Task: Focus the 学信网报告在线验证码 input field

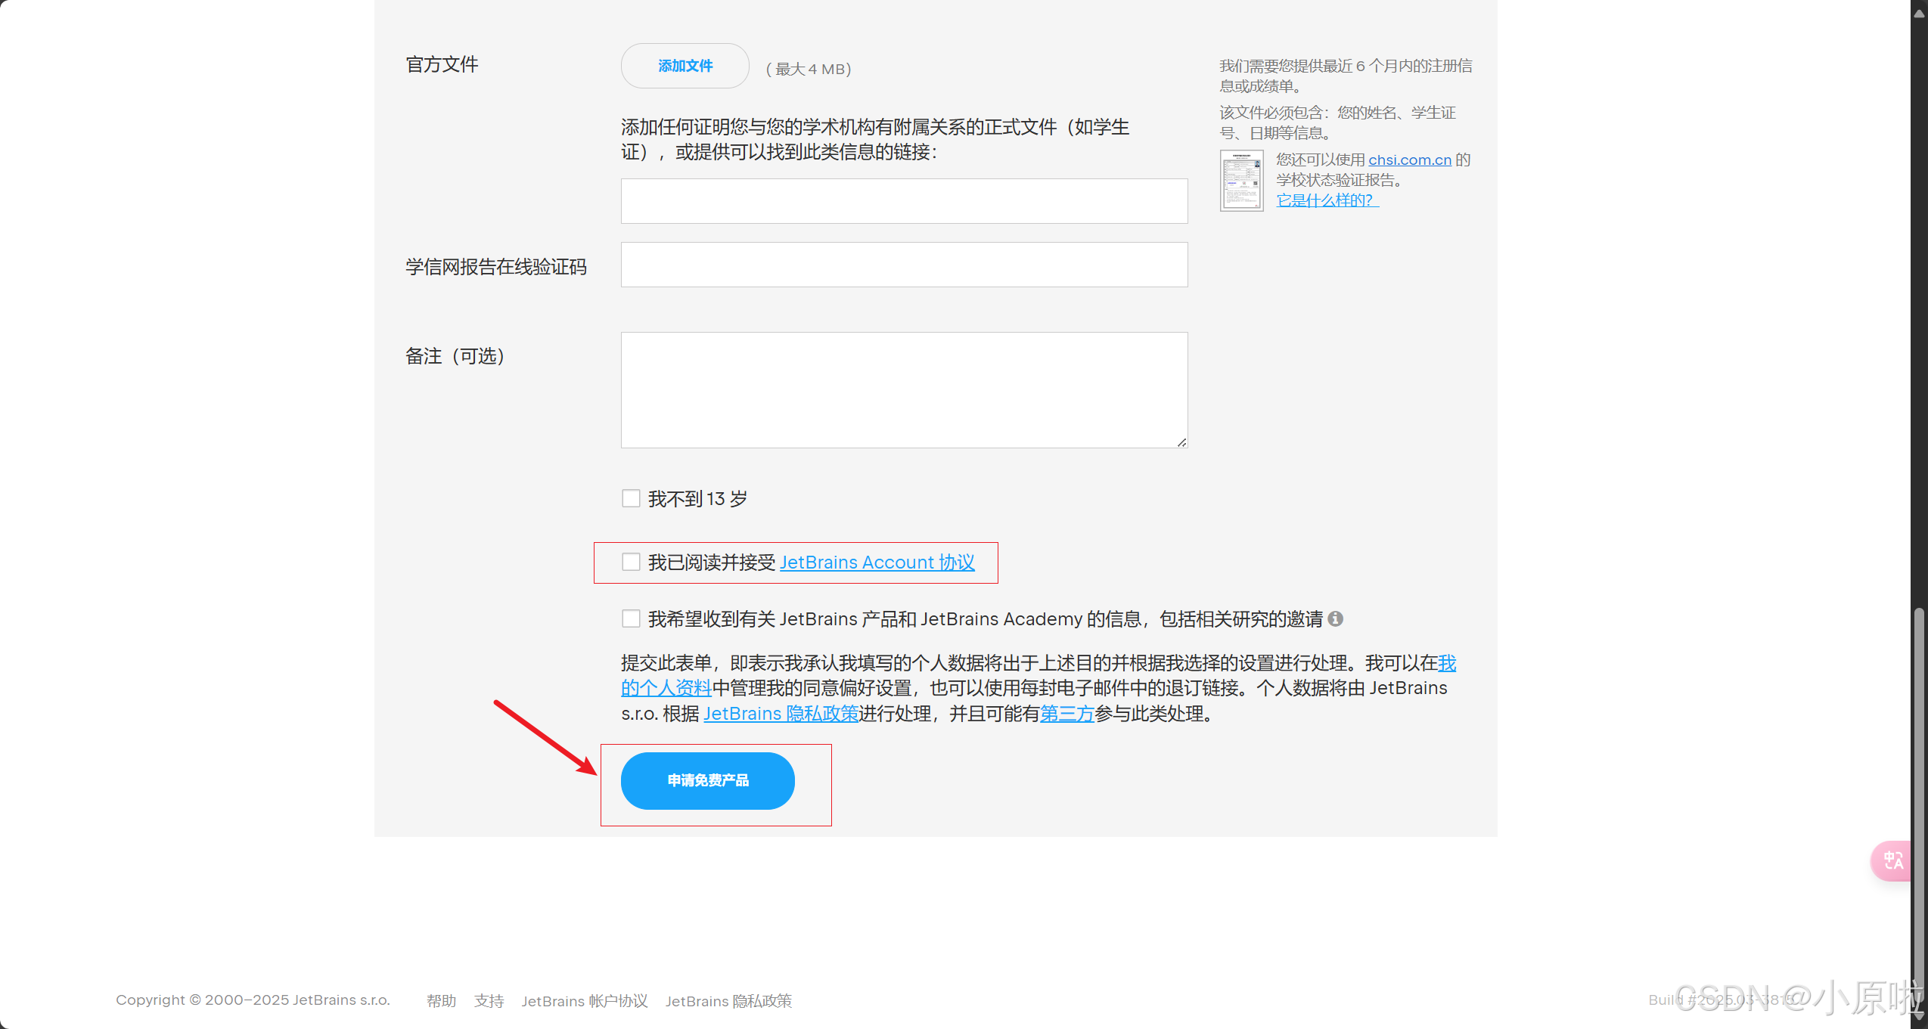Action: [904, 265]
